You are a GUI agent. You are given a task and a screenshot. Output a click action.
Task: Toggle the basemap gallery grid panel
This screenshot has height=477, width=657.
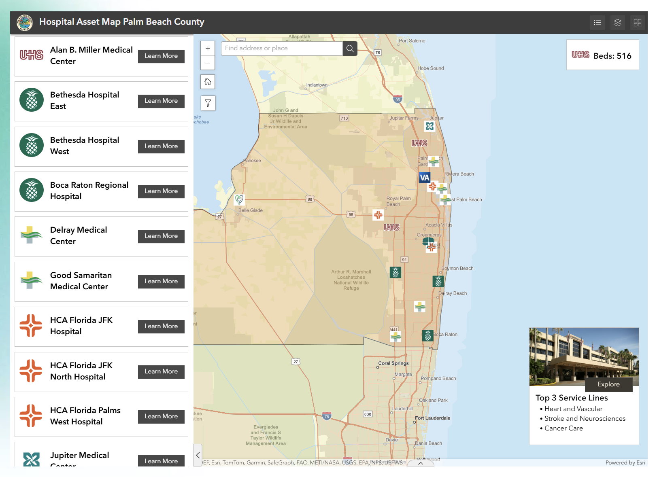(638, 23)
